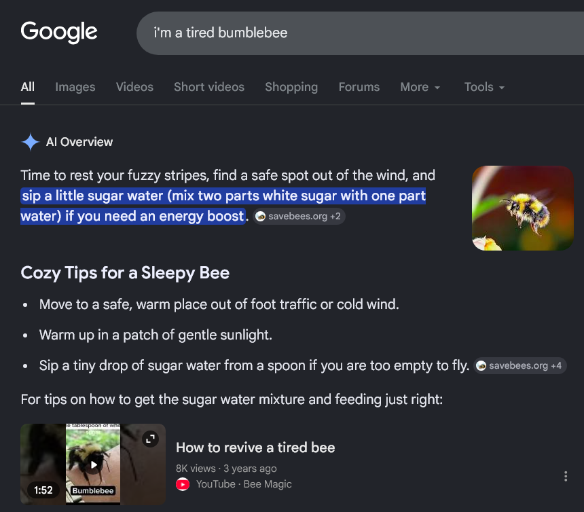The image size is (584, 512).
Task: Open the 'How to revive a tired bee' link
Action: 255,447
